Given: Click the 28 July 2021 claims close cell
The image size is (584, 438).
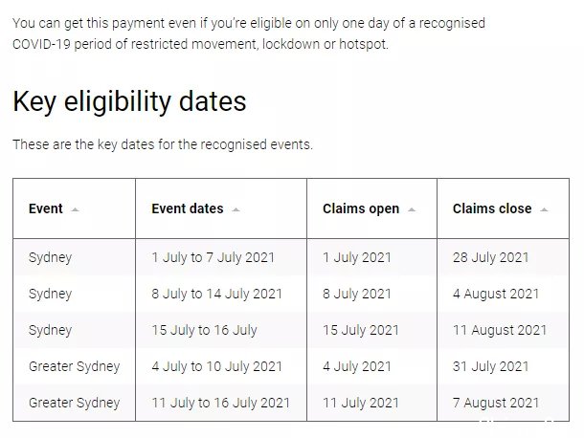Looking at the screenshot, I should pyautogui.click(x=504, y=257).
